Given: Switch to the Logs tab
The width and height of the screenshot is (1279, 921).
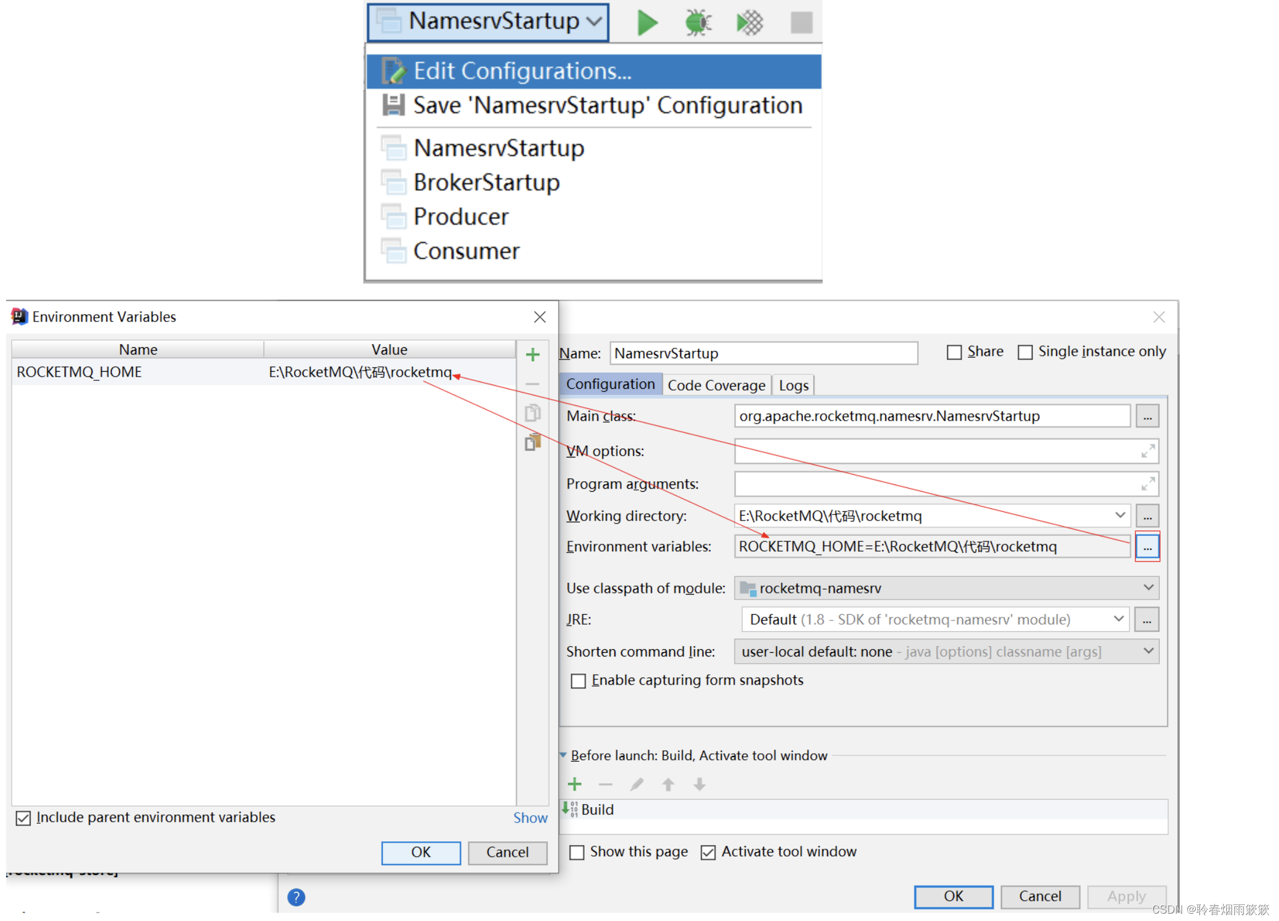Looking at the screenshot, I should tap(793, 385).
